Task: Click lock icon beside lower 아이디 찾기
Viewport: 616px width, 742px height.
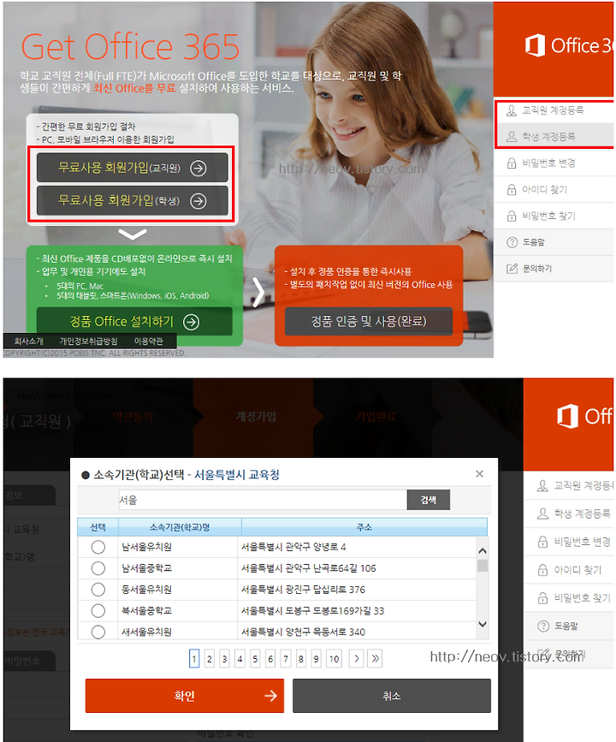Action: (542, 570)
